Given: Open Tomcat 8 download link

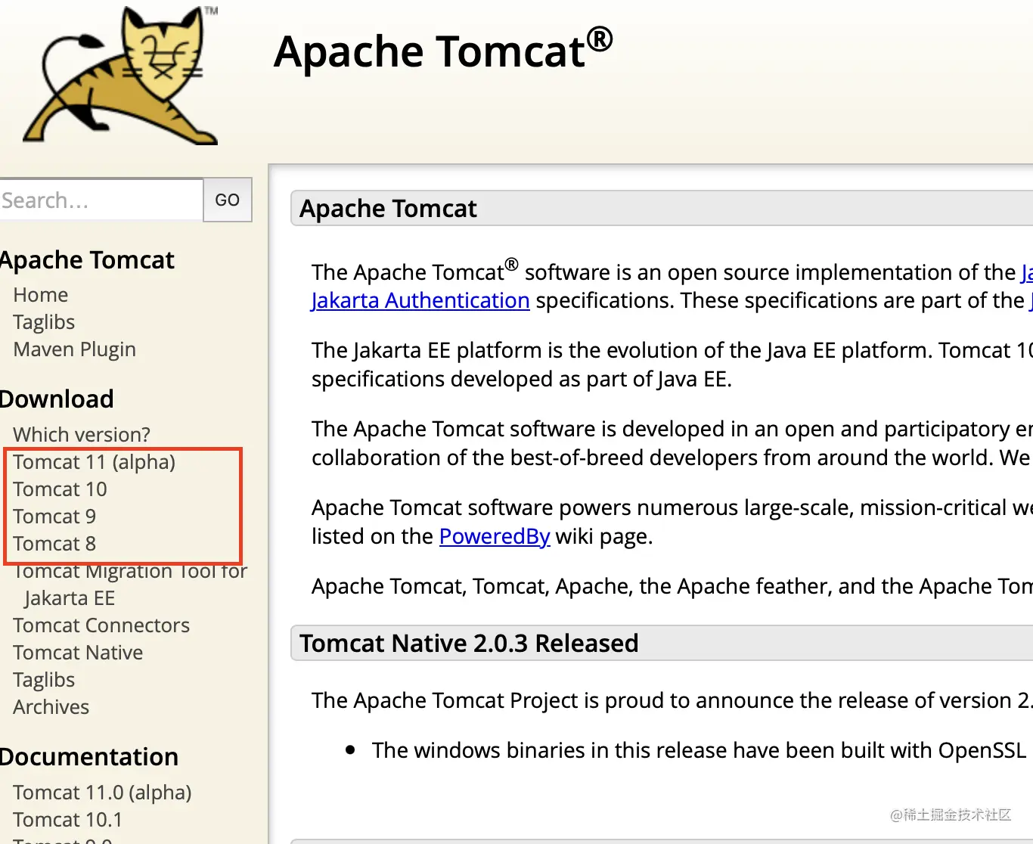Looking at the screenshot, I should 54,544.
